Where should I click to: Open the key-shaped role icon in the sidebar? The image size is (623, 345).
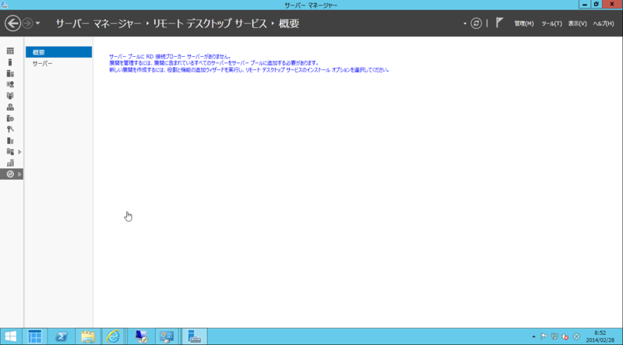click(10, 129)
